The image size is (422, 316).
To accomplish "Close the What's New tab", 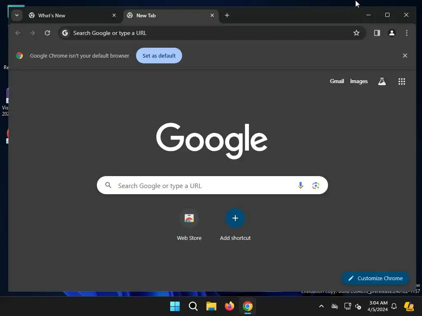I will (114, 15).
